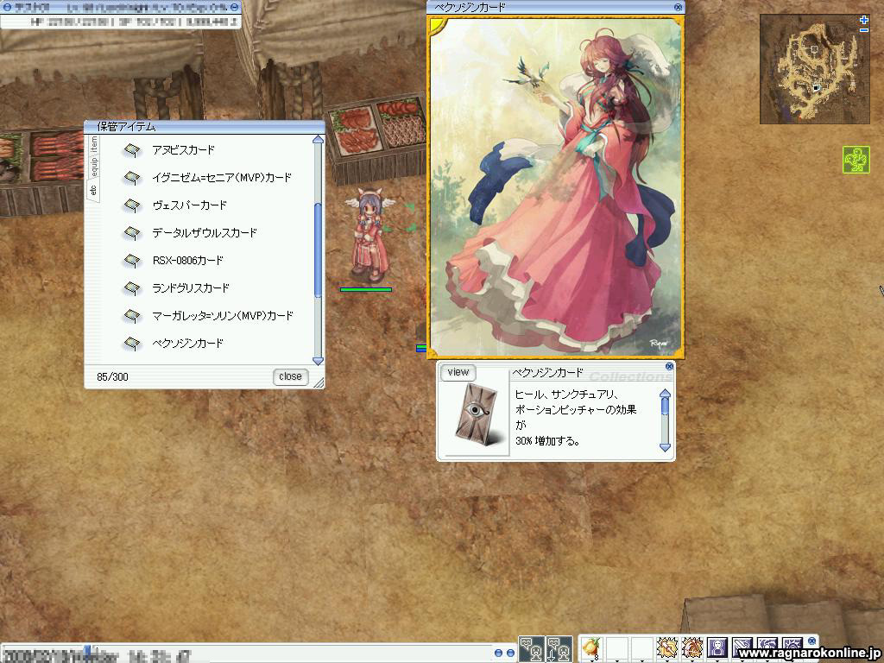Close the card illustration window

[679, 7]
